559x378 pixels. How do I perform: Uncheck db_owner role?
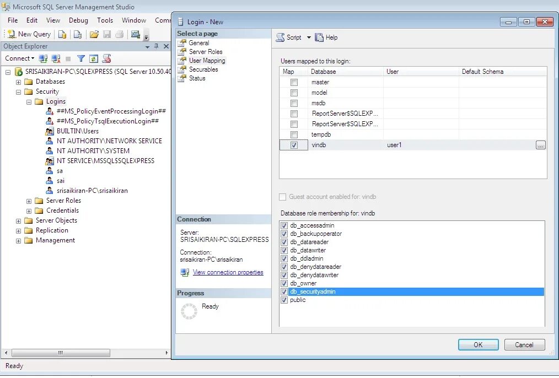[284, 284]
